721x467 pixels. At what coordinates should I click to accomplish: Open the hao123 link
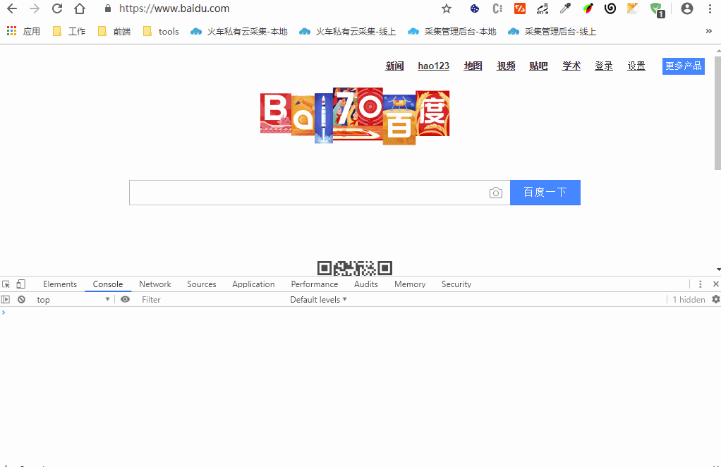(x=434, y=66)
